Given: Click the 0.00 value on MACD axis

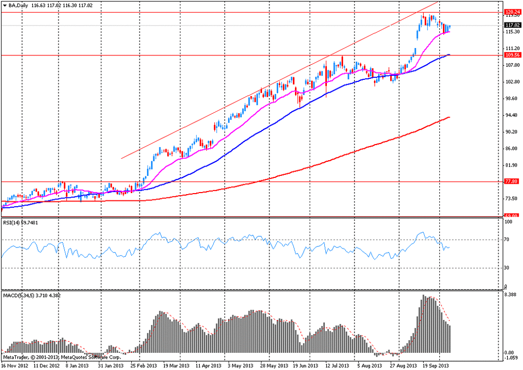Looking at the screenshot, I should 509,352.
